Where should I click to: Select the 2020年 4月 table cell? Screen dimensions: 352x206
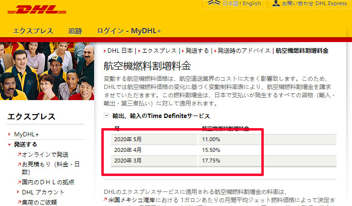click(154, 150)
